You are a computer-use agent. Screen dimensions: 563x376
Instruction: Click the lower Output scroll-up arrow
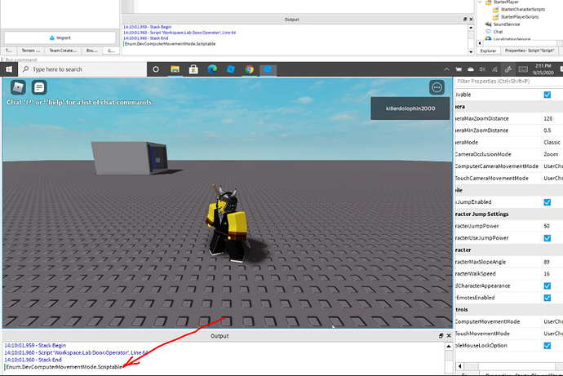[449, 346]
